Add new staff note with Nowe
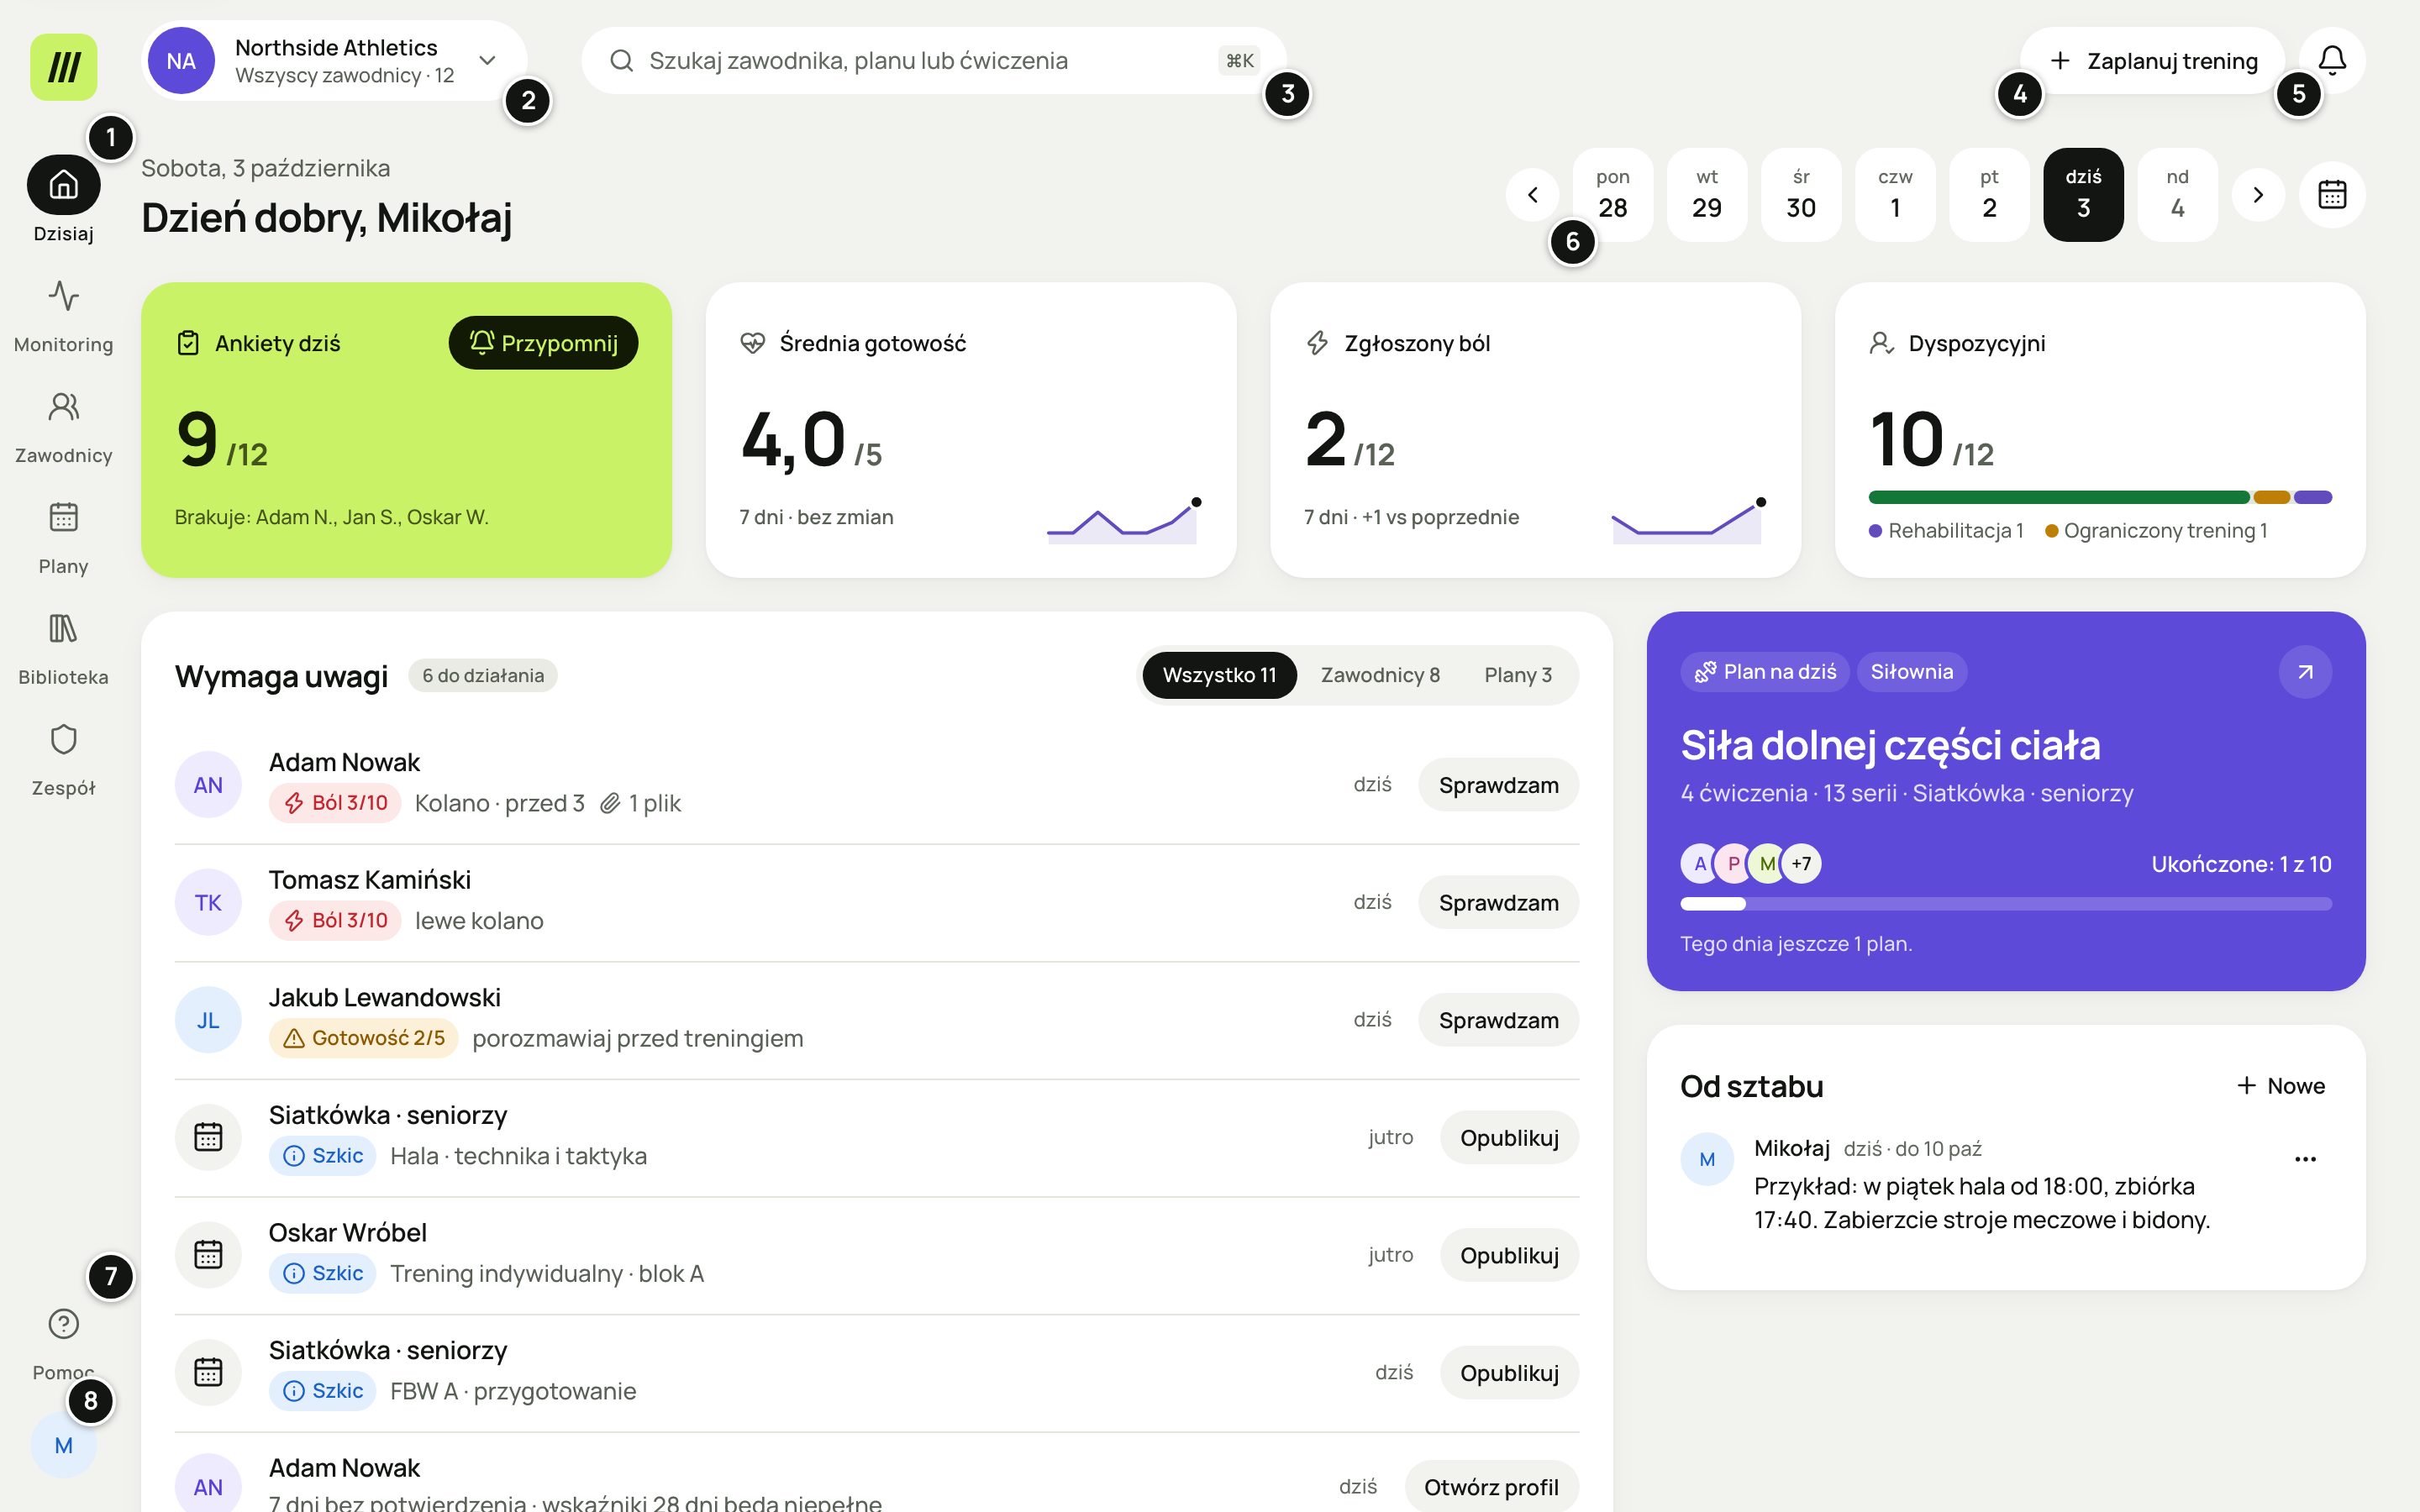 2281,1086
